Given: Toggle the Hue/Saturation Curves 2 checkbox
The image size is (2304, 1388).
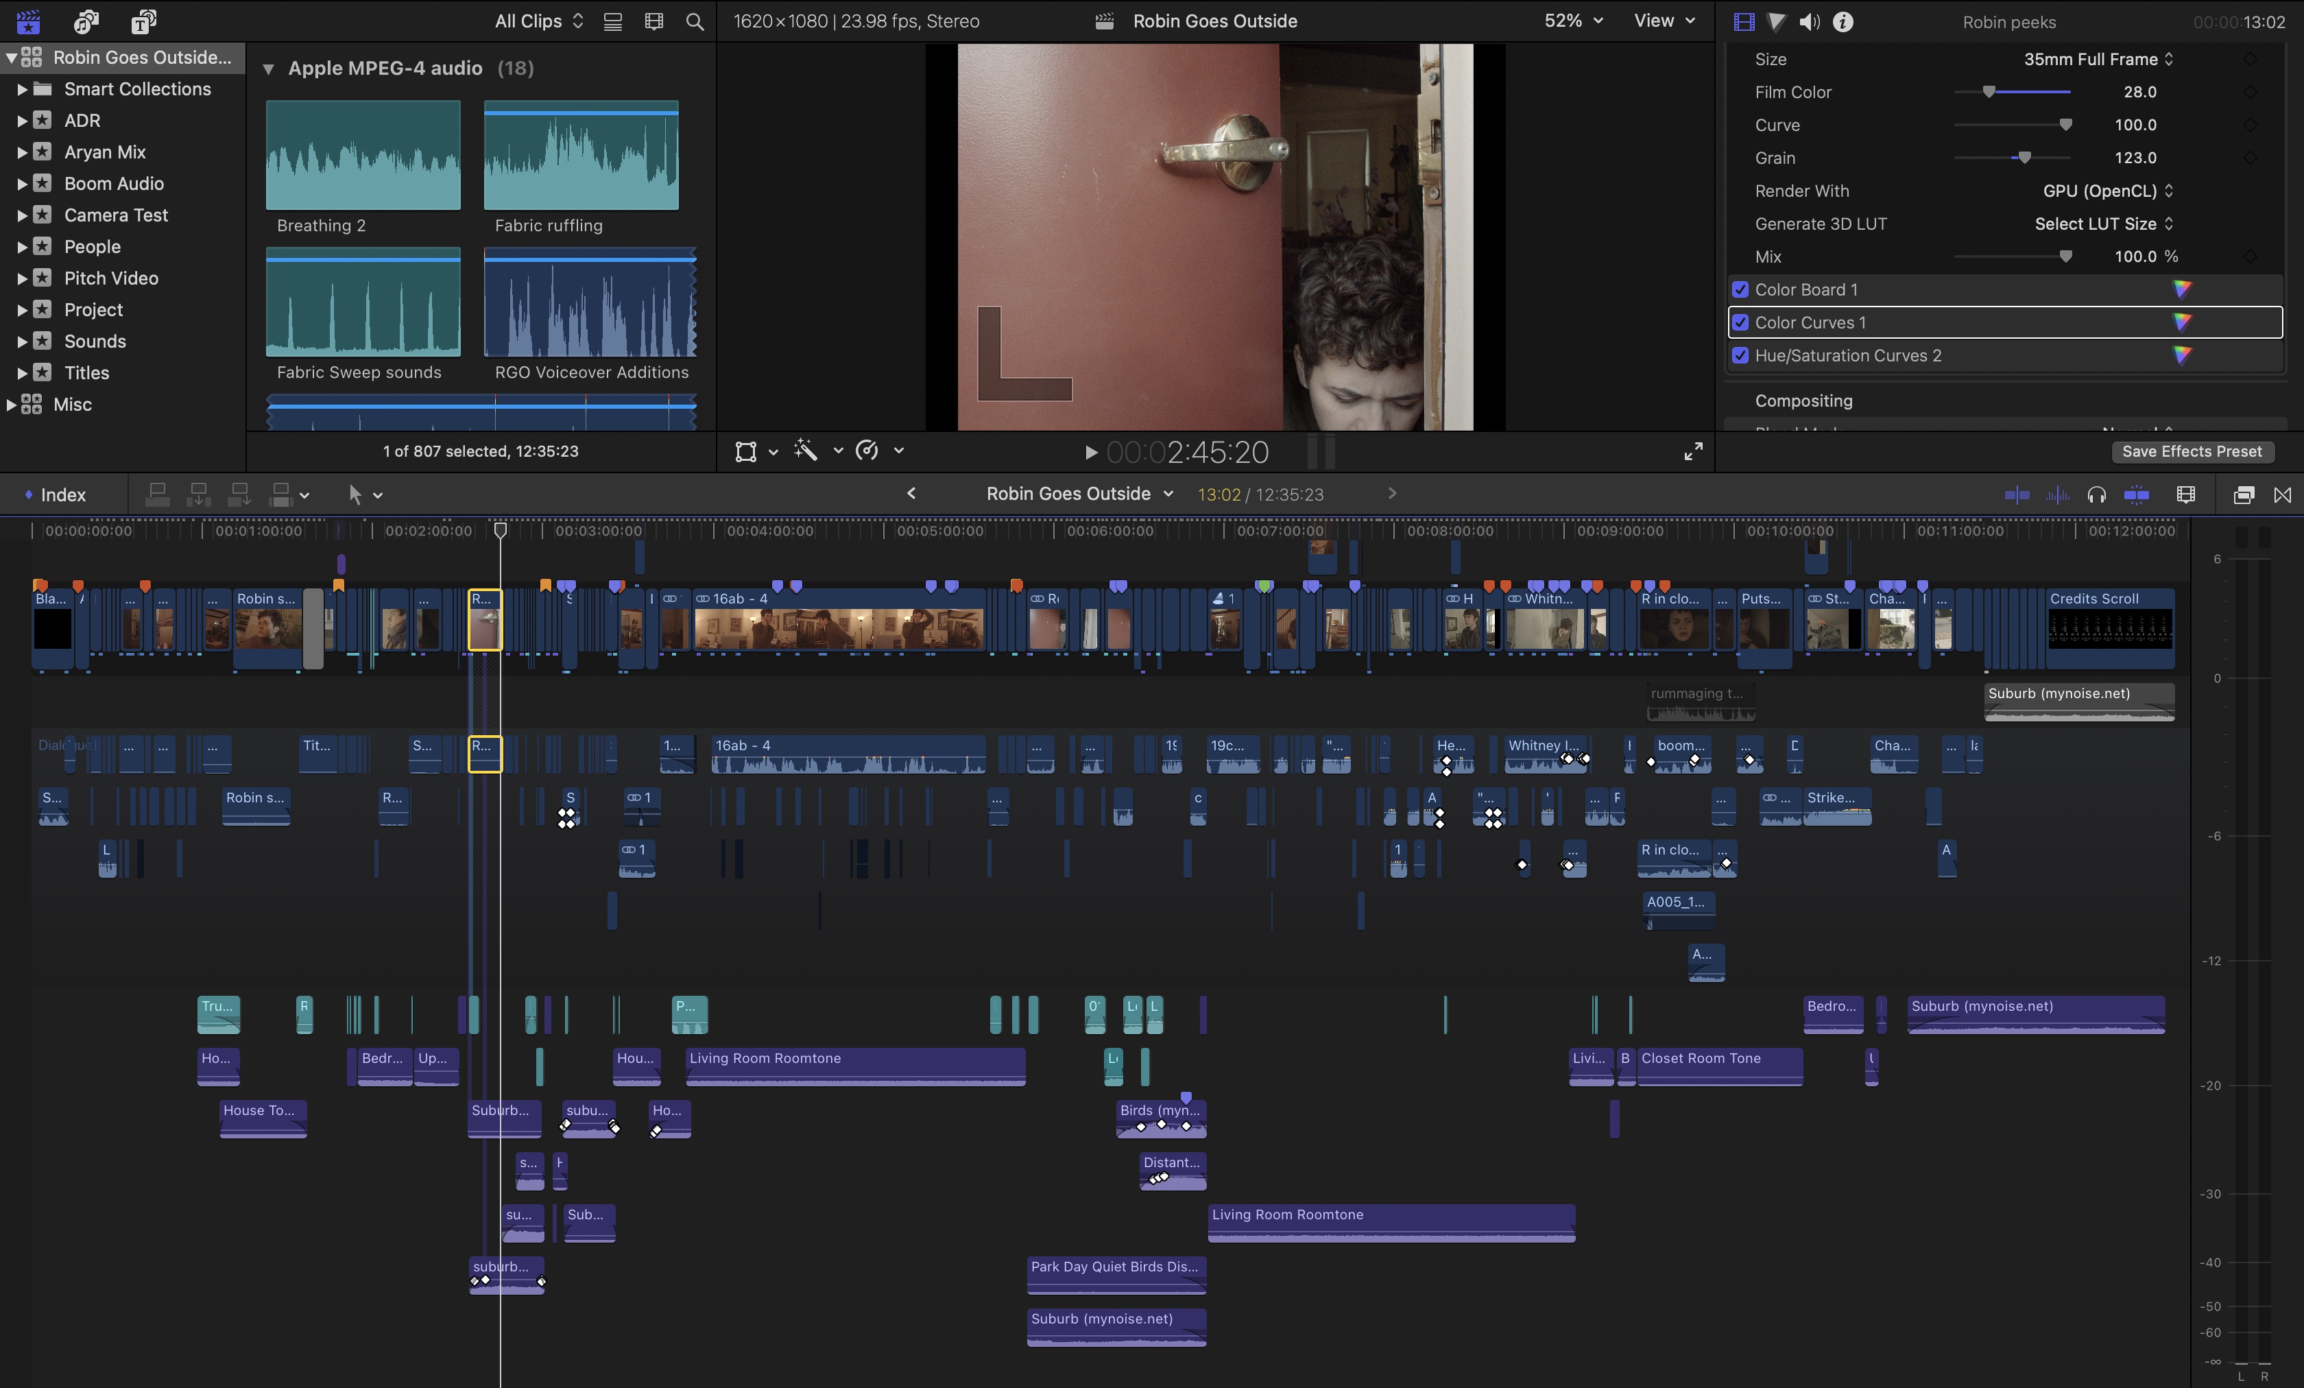Looking at the screenshot, I should point(1740,355).
